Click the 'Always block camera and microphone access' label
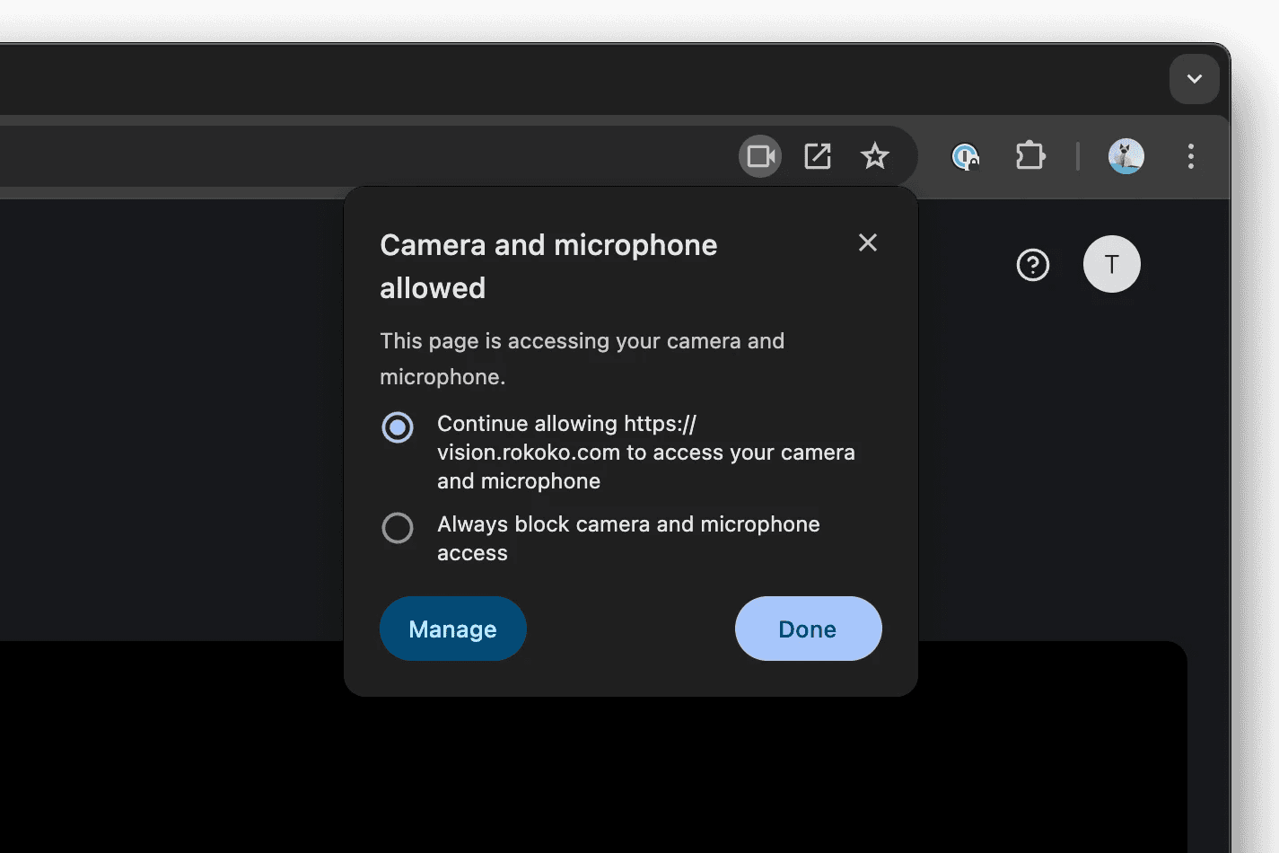This screenshot has width=1279, height=853. 628,538
